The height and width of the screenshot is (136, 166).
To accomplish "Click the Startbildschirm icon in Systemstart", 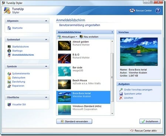I will coord(9,47).
